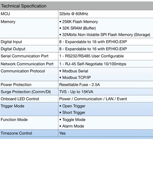This screenshot has width=153, height=192.
Task: Click the Serial Communication Port label
Action: (x=24, y=56)
